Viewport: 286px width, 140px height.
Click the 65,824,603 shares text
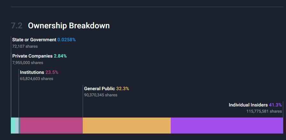point(36,79)
